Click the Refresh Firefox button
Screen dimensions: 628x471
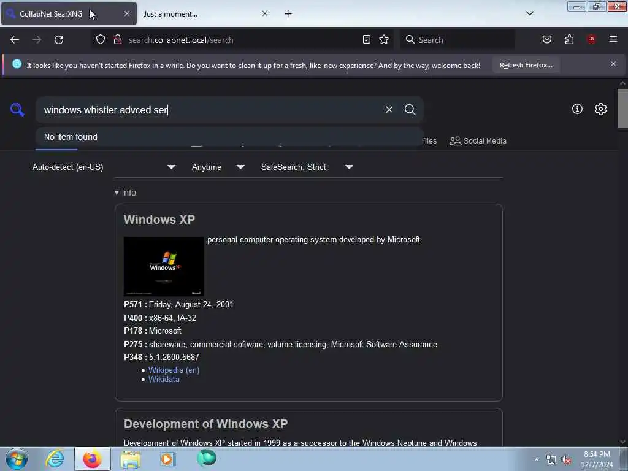[526, 65]
